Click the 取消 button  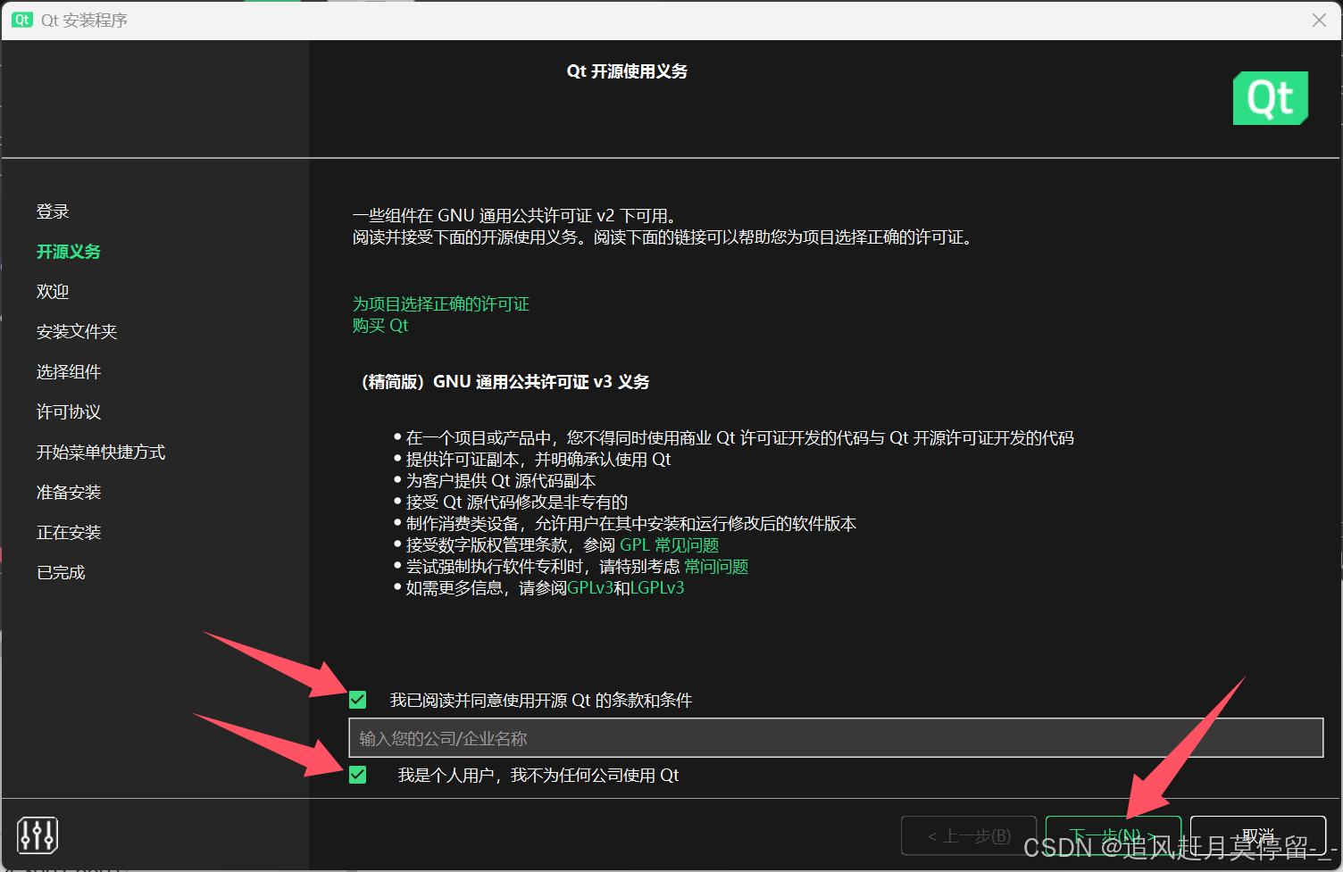(1257, 835)
